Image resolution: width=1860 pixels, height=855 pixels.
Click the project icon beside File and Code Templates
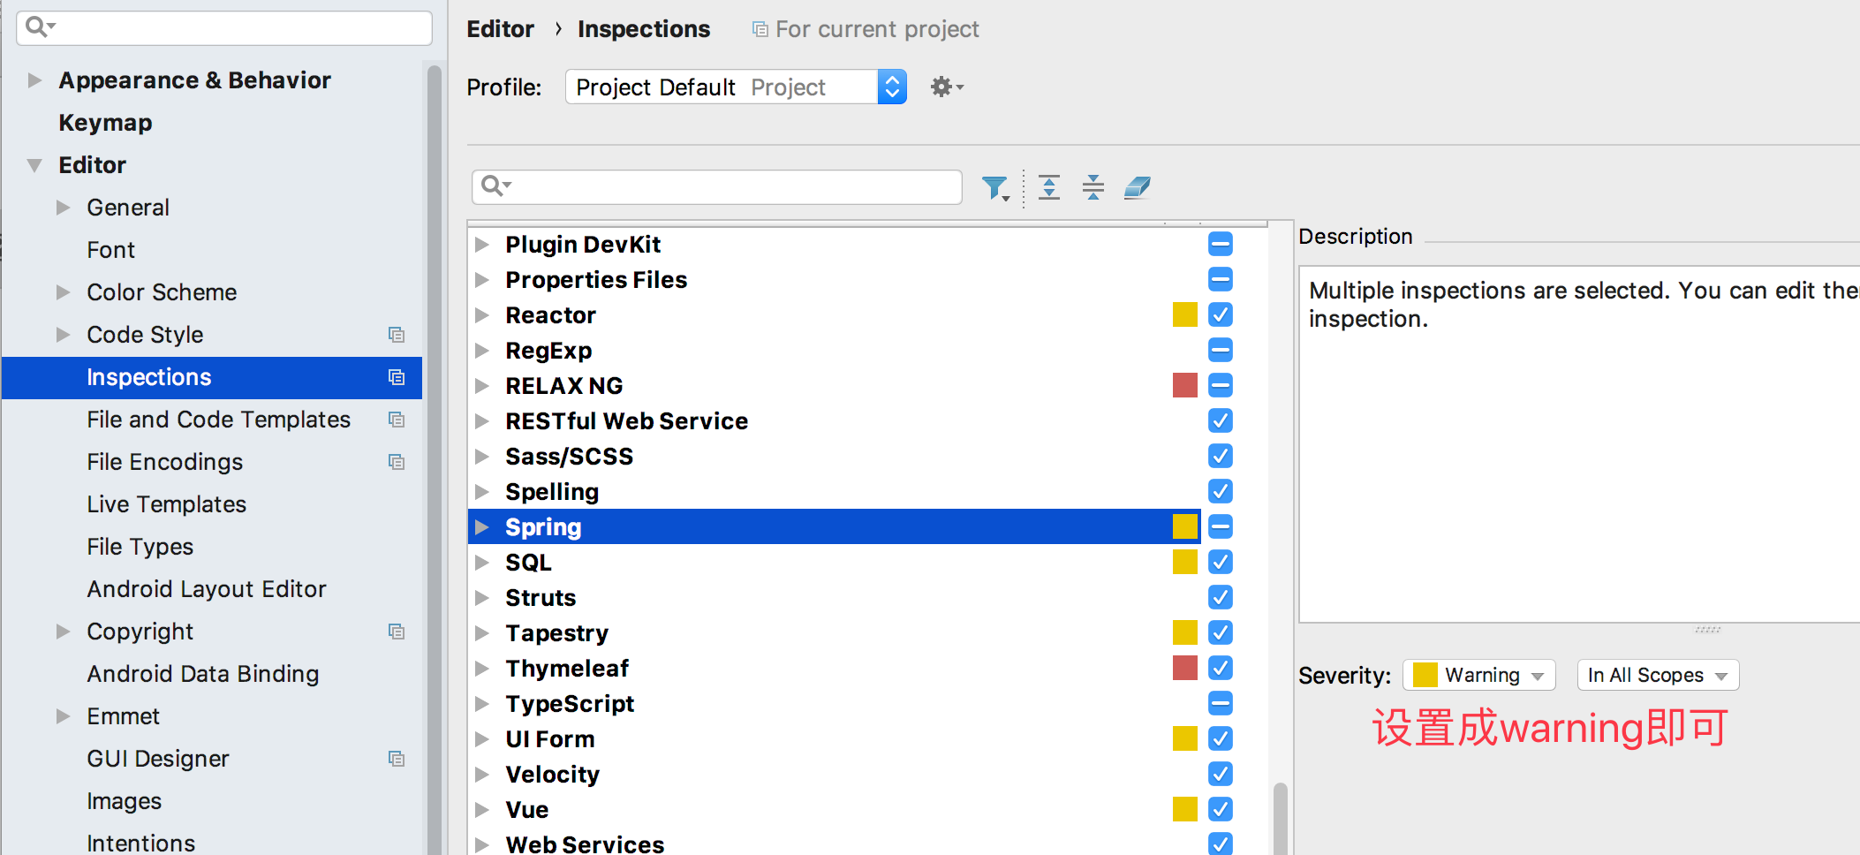(397, 420)
